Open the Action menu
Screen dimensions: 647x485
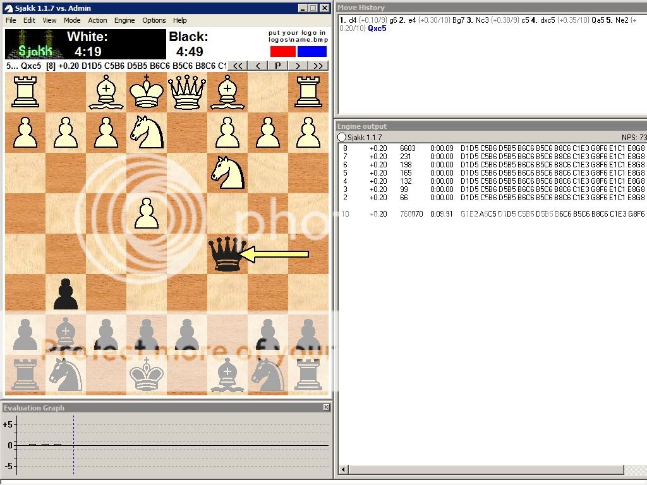(97, 20)
